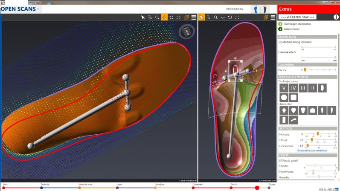Select pressure-free zone III button
Image resolution: width=340 pixels, height=191 pixels.
302,88
